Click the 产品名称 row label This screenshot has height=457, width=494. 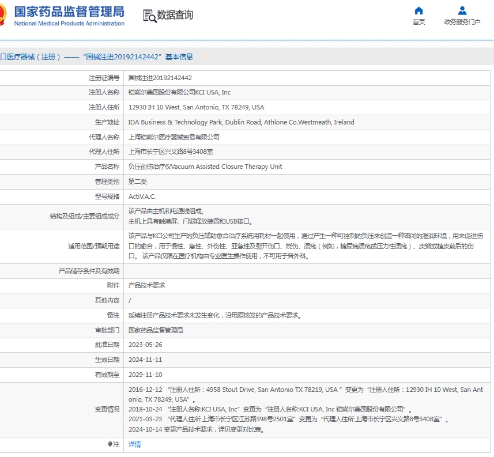107,167
